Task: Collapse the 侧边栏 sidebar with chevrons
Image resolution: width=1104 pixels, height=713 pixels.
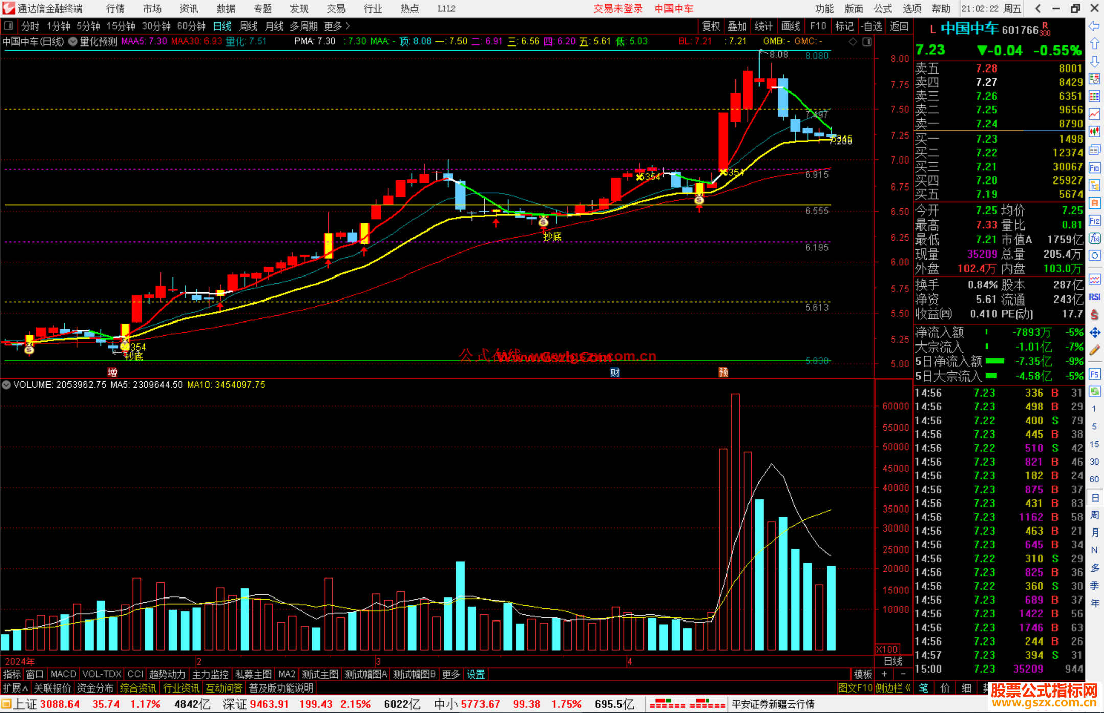Action: tap(894, 688)
